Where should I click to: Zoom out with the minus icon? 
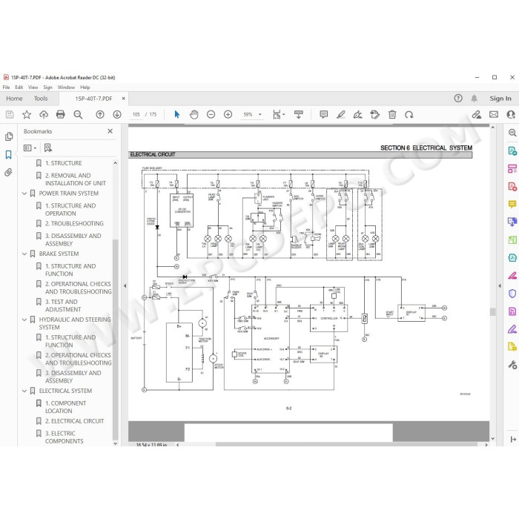[211, 114]
